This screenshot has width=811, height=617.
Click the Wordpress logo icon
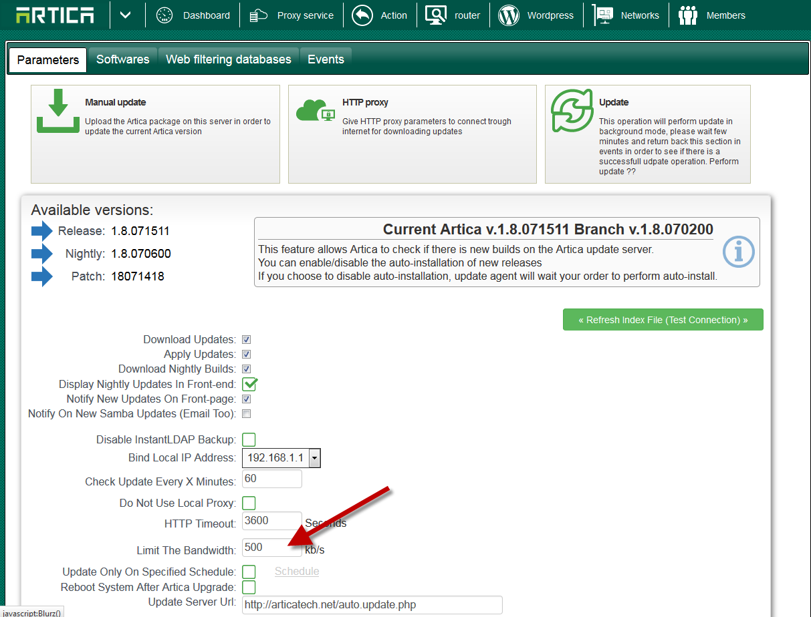click(509, 15)
